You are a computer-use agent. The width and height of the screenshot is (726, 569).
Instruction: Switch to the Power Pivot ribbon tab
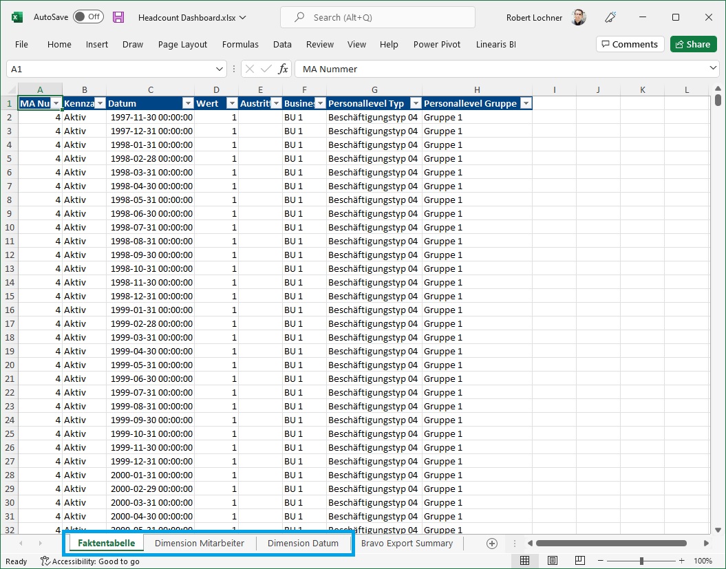click(x=437, y=44)
